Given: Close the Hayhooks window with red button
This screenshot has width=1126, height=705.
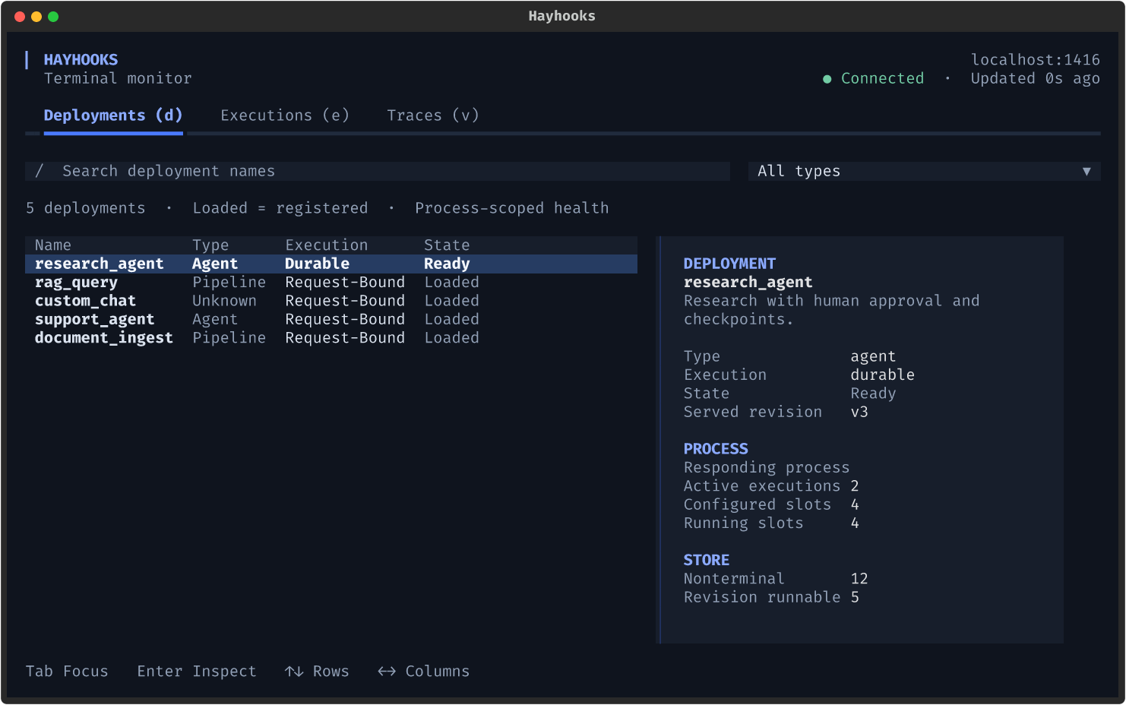Looking at the screenshot, I should pyautogui.click(x=20, y=17).
